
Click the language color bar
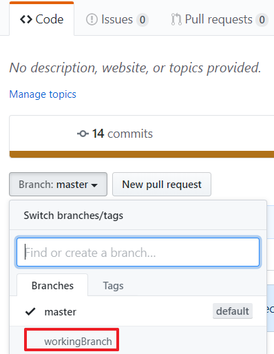(x=142, y=154)
